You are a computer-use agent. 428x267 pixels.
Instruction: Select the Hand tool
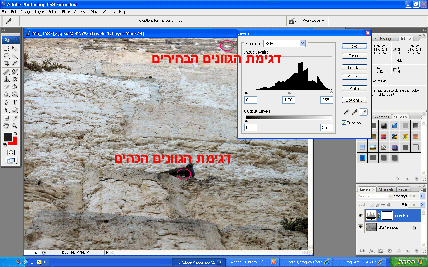[x=6, y=126]
